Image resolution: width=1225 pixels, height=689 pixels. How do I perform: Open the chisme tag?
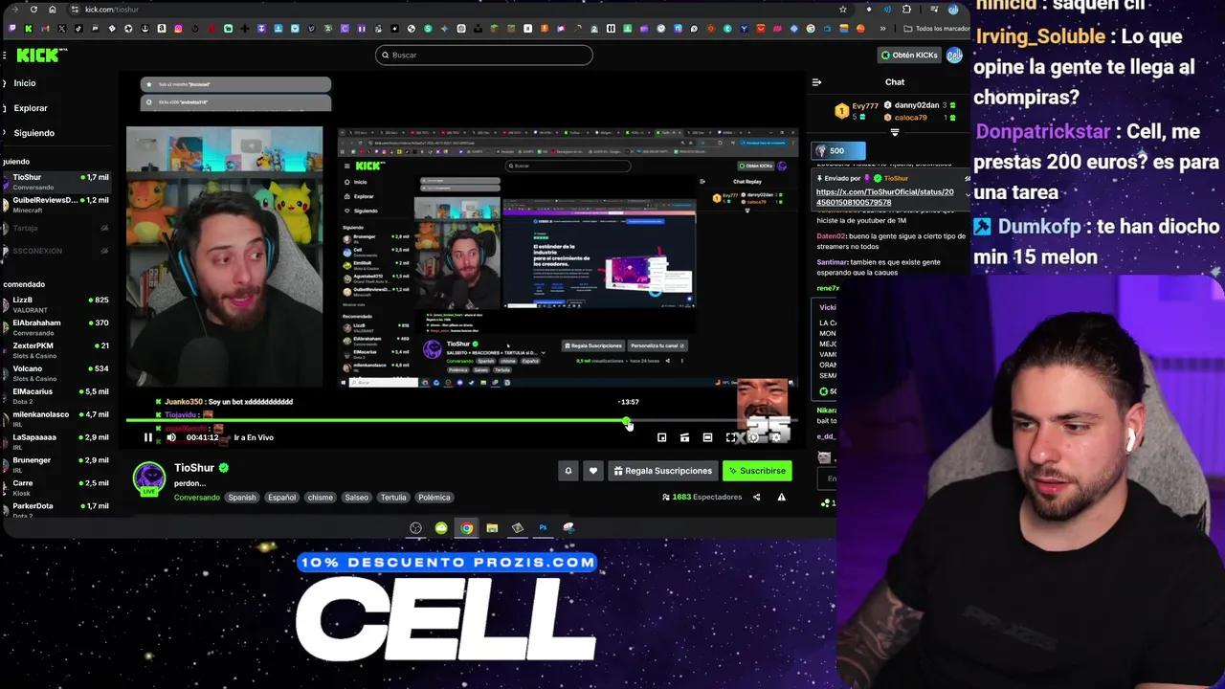[320, 498]
